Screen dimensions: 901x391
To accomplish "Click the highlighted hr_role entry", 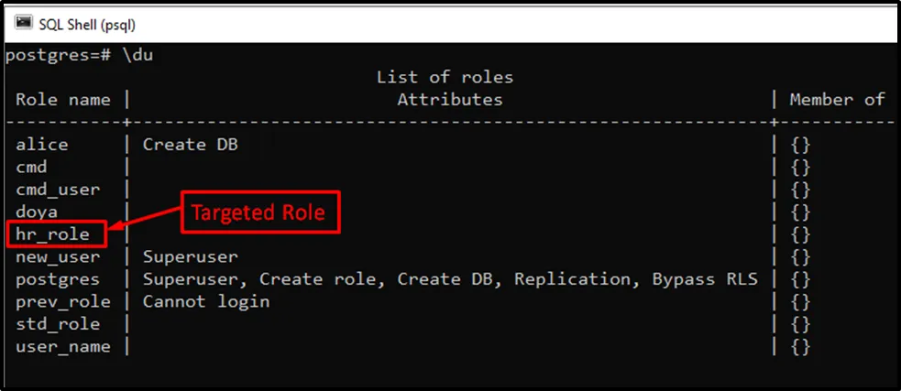I will pos(53,234).
